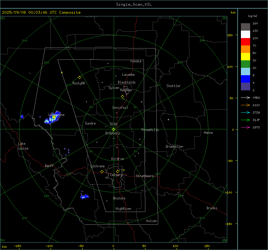This screenshot has height=250, width=268.
Task: Click the orange 111V arrow legend icon
Action: (245, 105)
